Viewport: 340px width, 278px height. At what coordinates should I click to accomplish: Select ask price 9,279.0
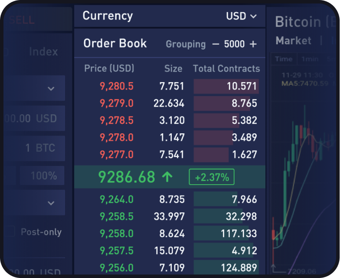pos(116,103)
